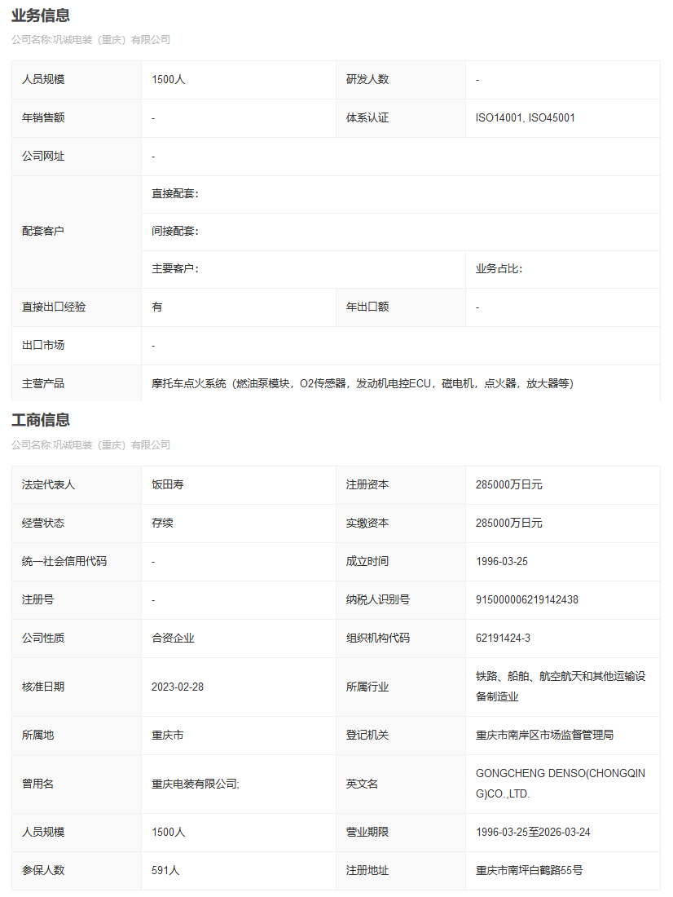Select organization code 62191424-3

[x=503, y=639]
